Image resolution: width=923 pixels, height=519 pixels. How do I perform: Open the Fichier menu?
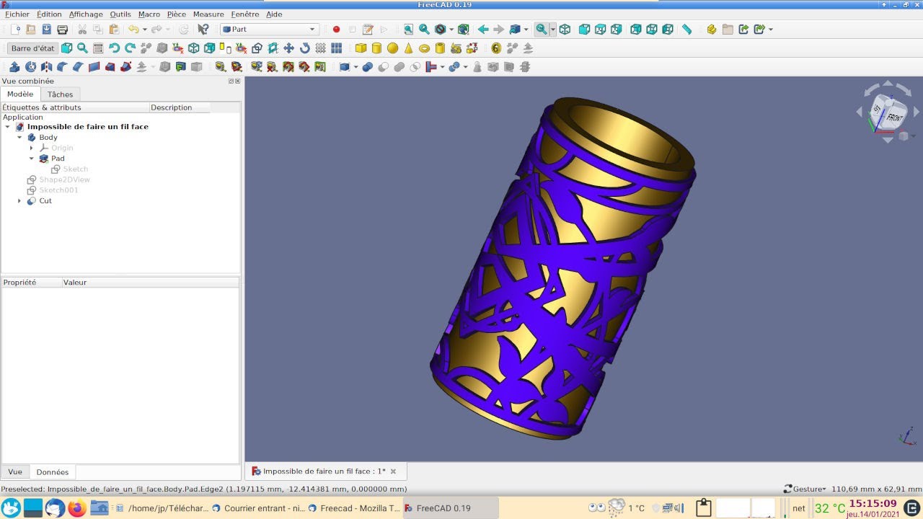click(x=17, y=14)
